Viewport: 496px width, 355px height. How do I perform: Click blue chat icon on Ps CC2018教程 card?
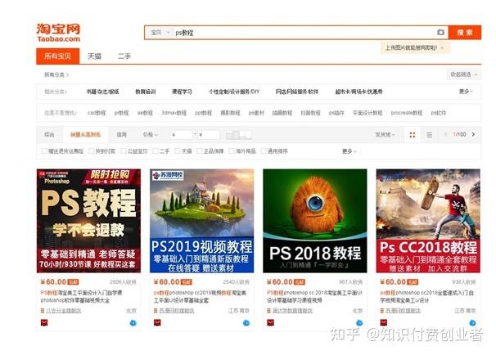click(x=472, y=323)
